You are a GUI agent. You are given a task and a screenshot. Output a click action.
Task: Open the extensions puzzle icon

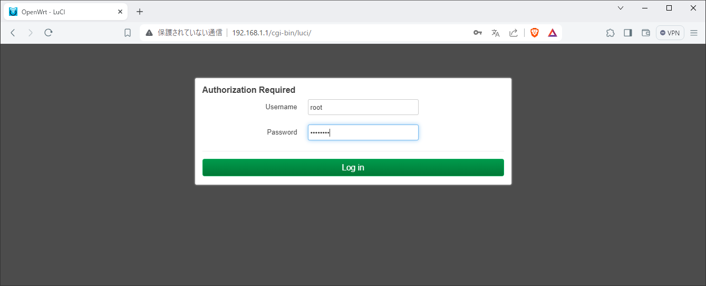click(610, 33)
